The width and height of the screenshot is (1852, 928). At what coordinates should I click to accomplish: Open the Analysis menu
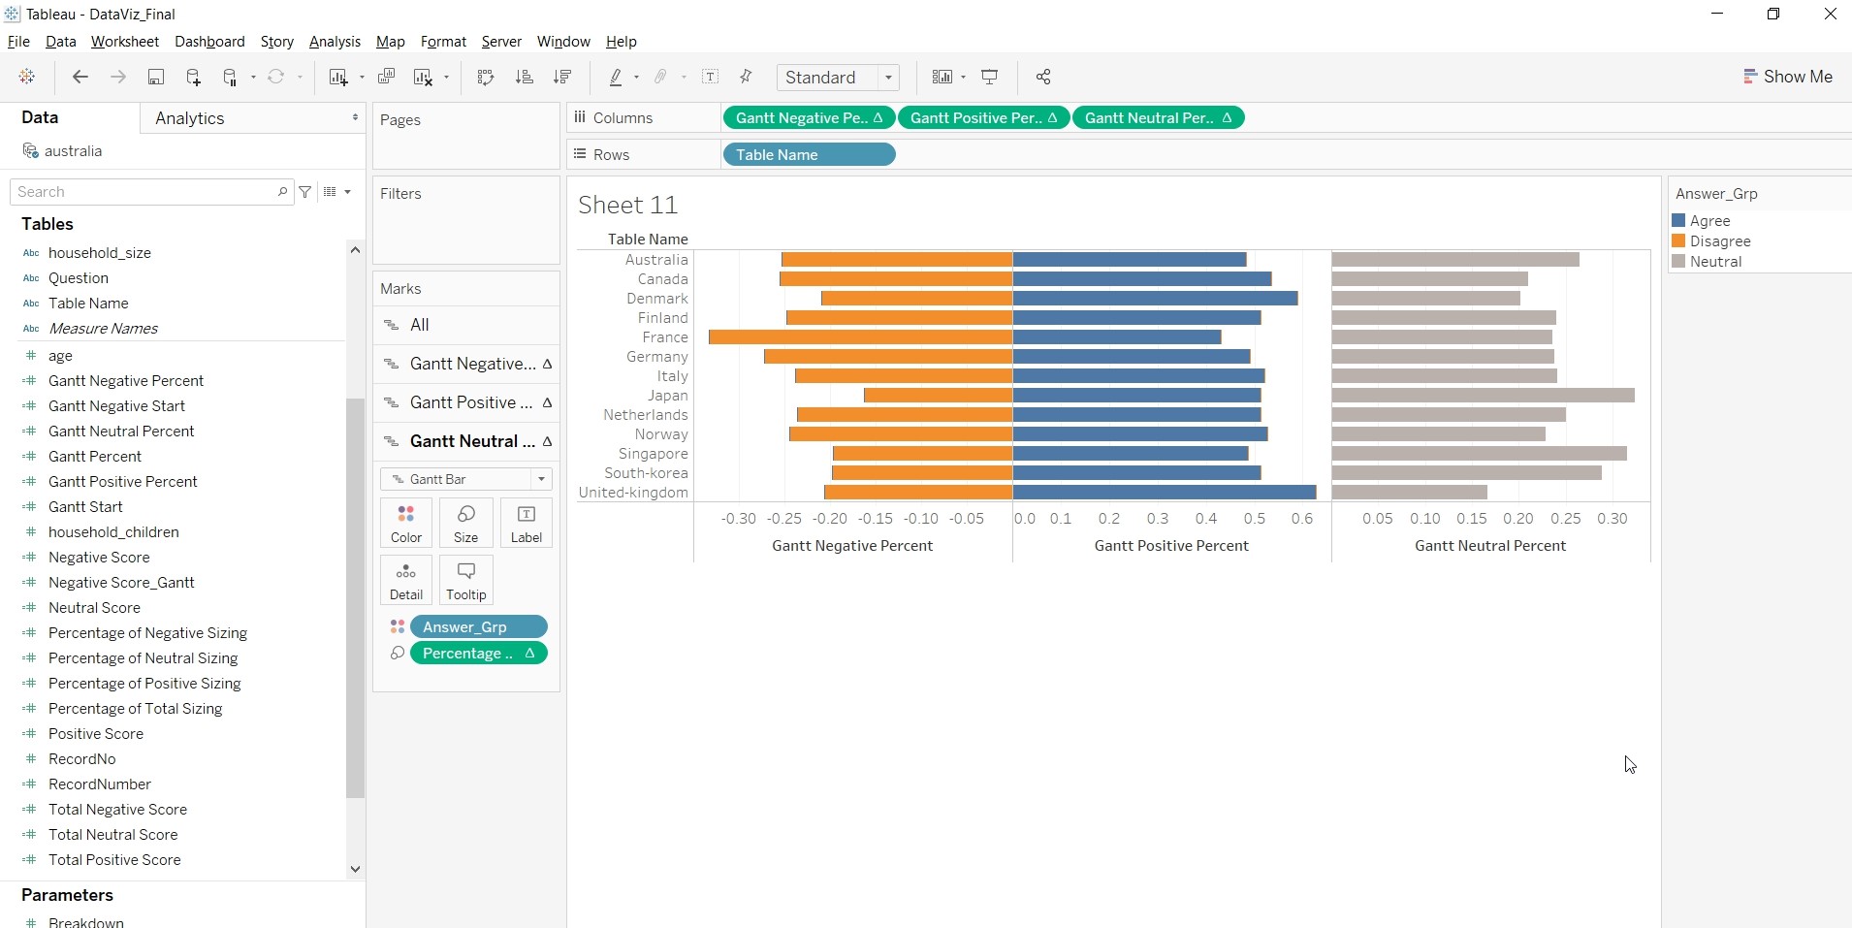coord(335,42)
